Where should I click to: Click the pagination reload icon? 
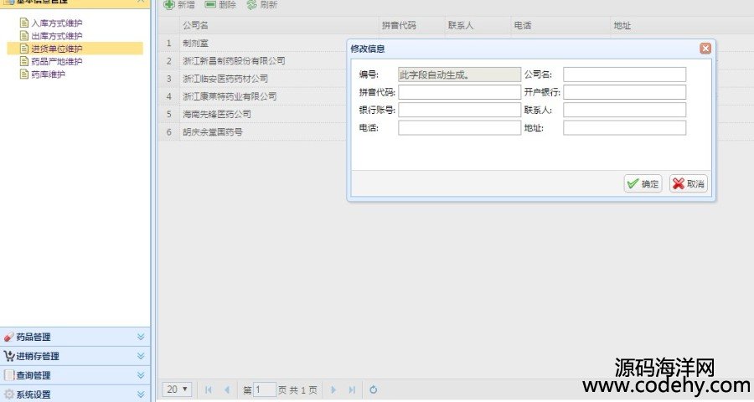(x=374, y=389)
